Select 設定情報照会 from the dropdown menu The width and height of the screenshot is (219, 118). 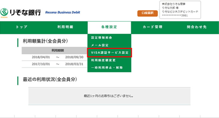[102, 38]
